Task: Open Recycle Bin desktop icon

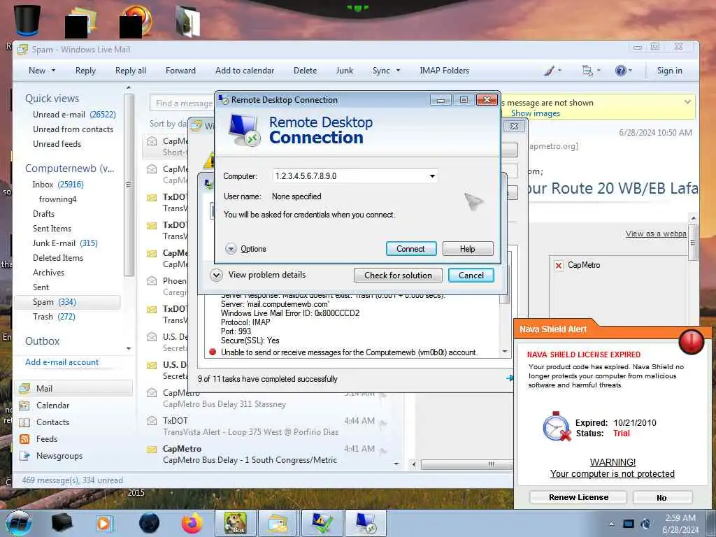Action: [27, 19]
